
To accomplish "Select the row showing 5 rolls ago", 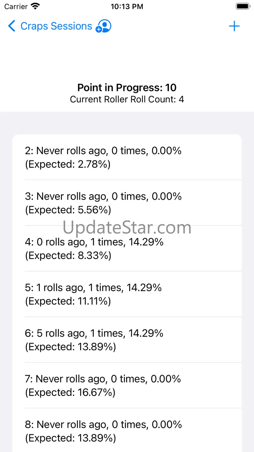I will tap(127, 340).
